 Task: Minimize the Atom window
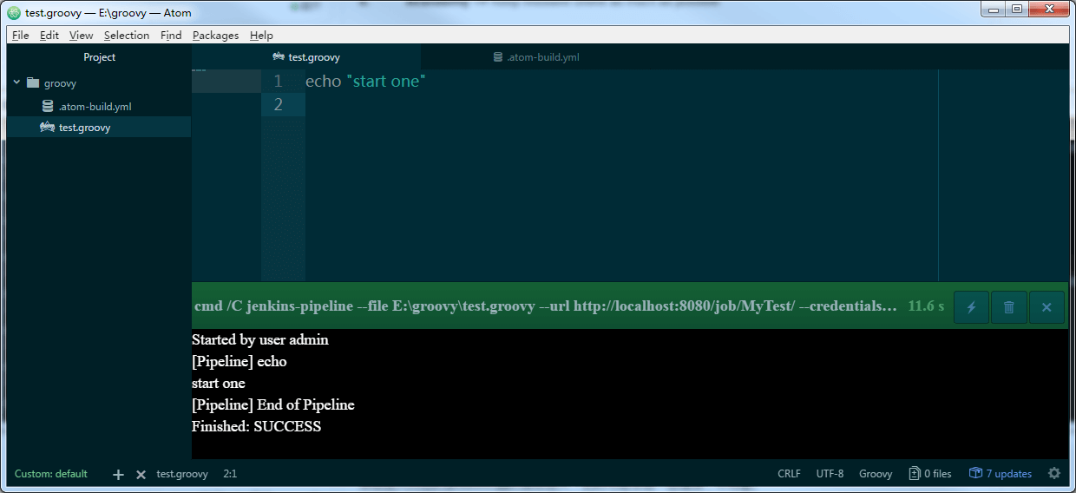tap(994, 10)
